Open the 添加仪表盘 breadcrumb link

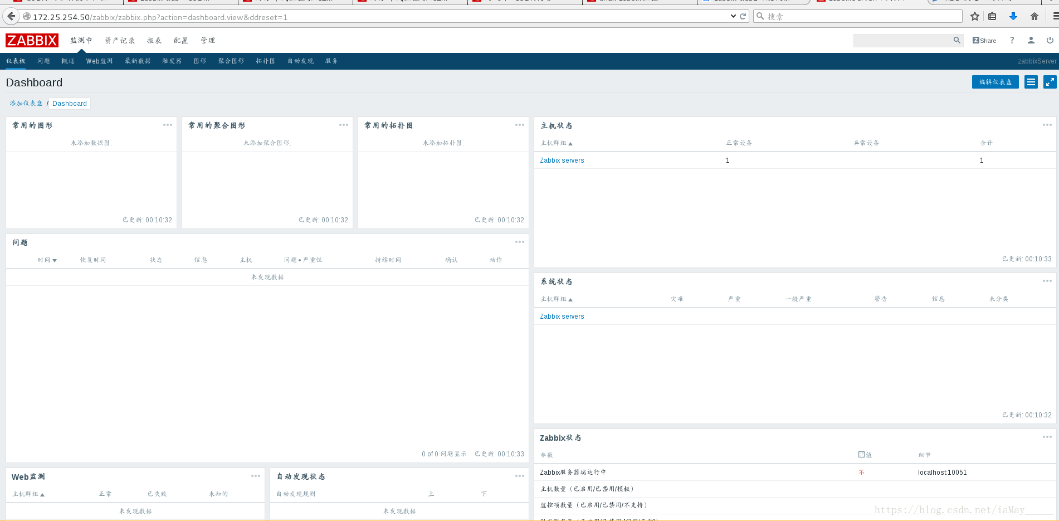(26, 104)
